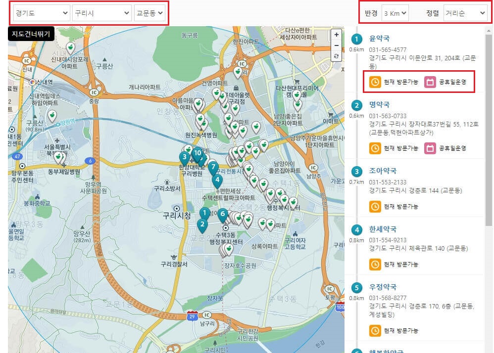
Task: Zoom in the map with plus button
Action: point(337,35)
